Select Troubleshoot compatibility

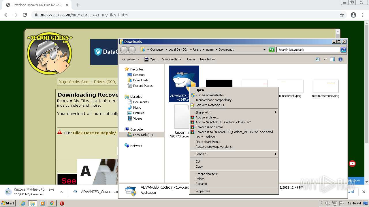pyautogui.click(x=234, y=100)
